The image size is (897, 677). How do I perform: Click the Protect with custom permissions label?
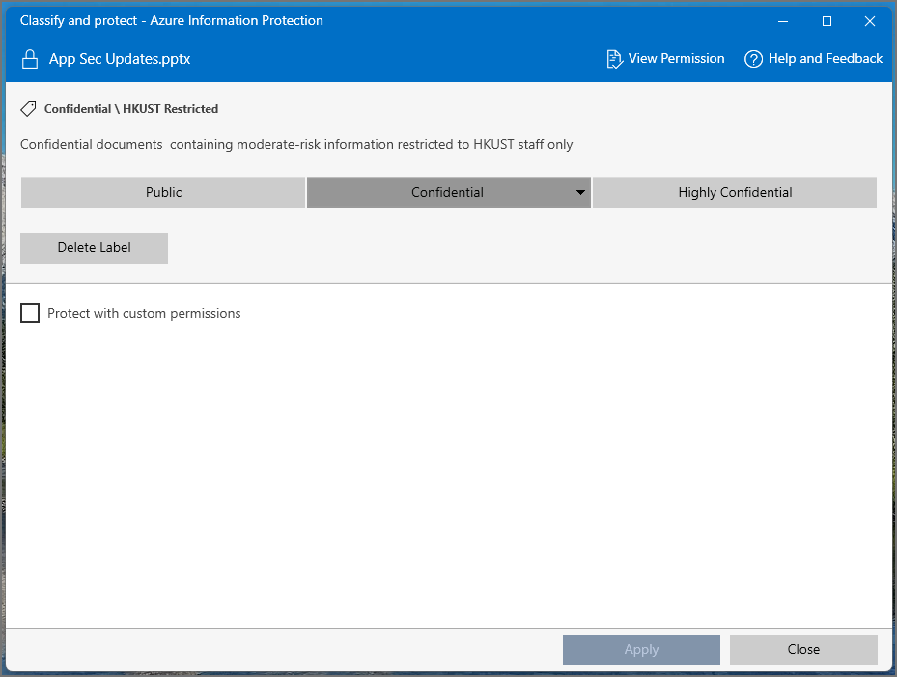144,314
